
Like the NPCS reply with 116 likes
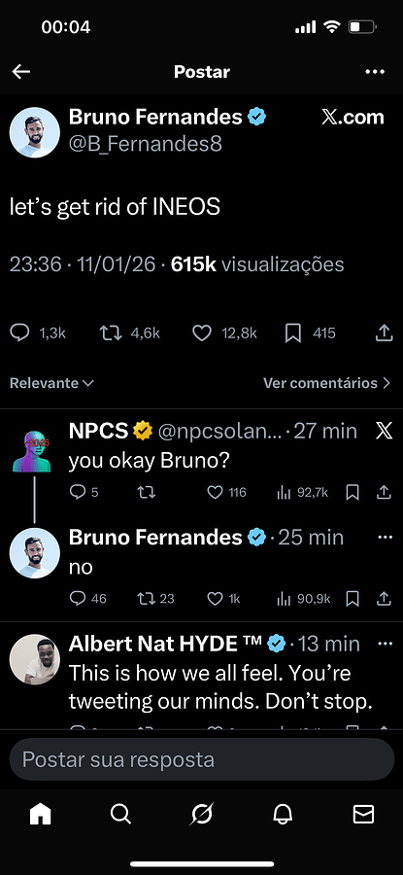tap(216, 492)
